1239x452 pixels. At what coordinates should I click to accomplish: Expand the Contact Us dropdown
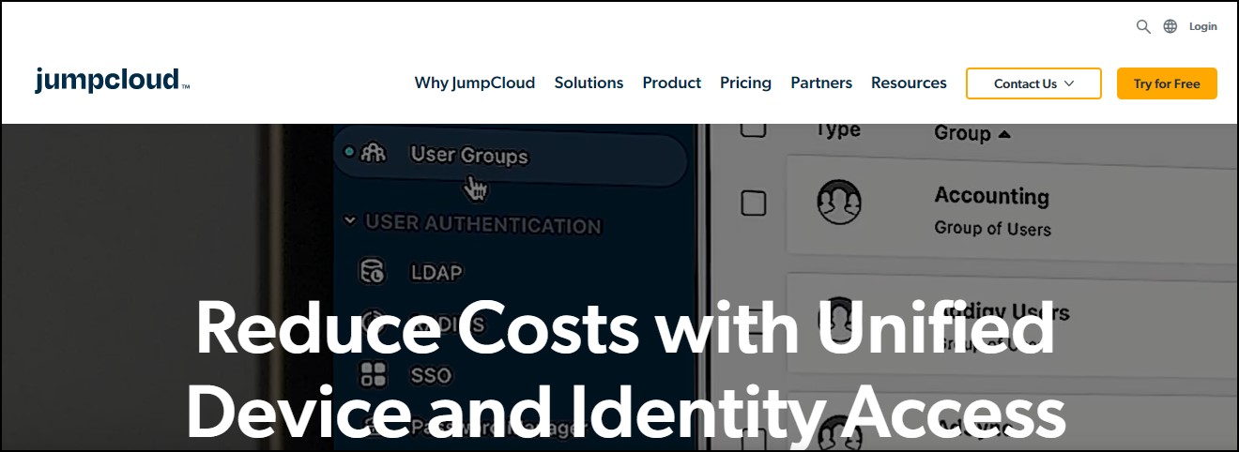pyautogui.click(x=1033, y=83)
